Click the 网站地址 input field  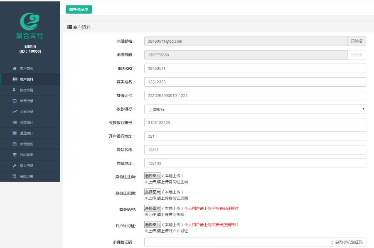point(255,163)
